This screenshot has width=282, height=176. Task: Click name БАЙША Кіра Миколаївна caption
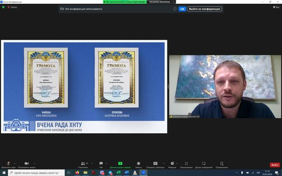[x=46, y=114]
